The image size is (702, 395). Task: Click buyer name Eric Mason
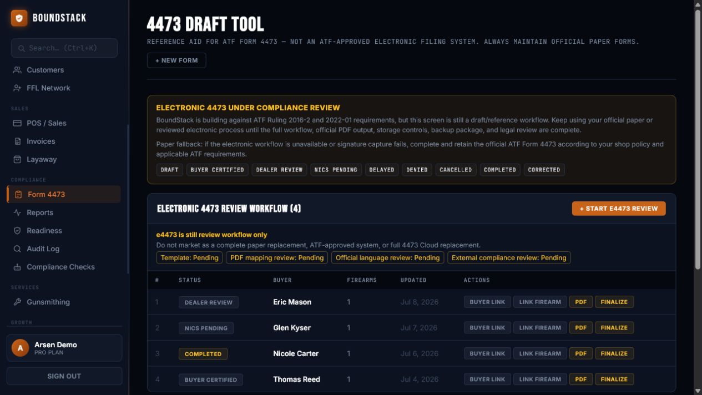pos(292,302)
